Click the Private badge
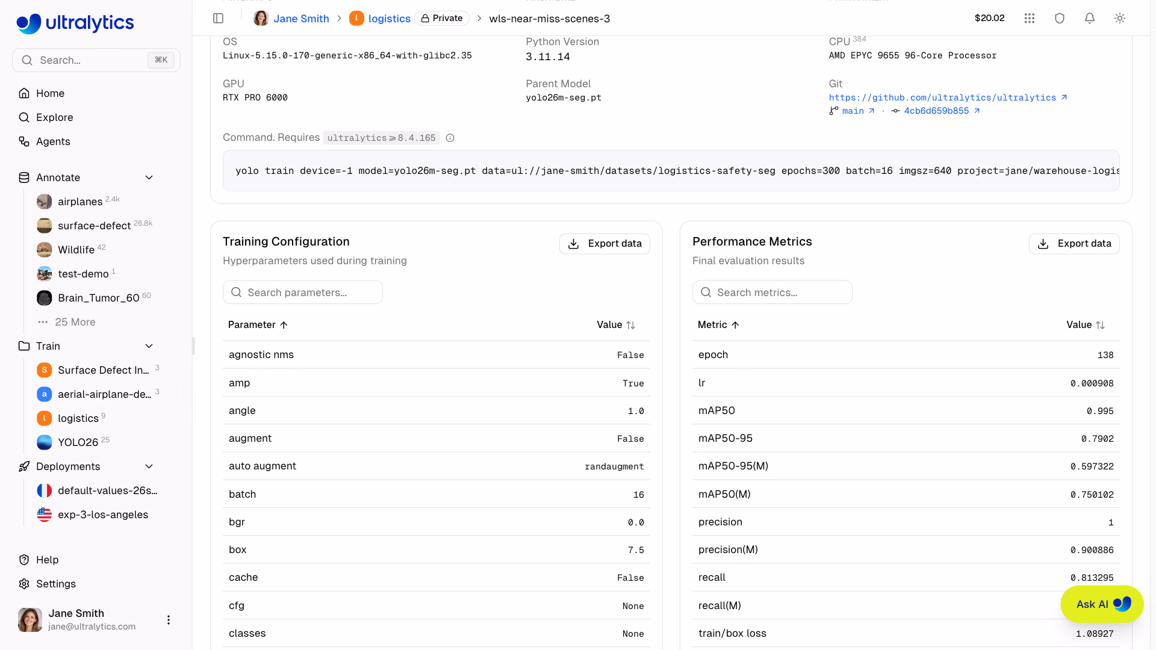This screenshot has height=650, width=1156. pos(442,19)
